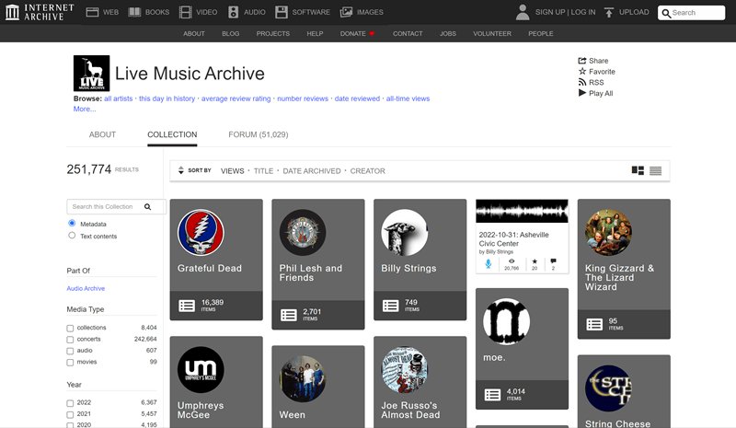736x428 pixels.
Task: Click the Upload arrow icon
Action: pos(609,12)
